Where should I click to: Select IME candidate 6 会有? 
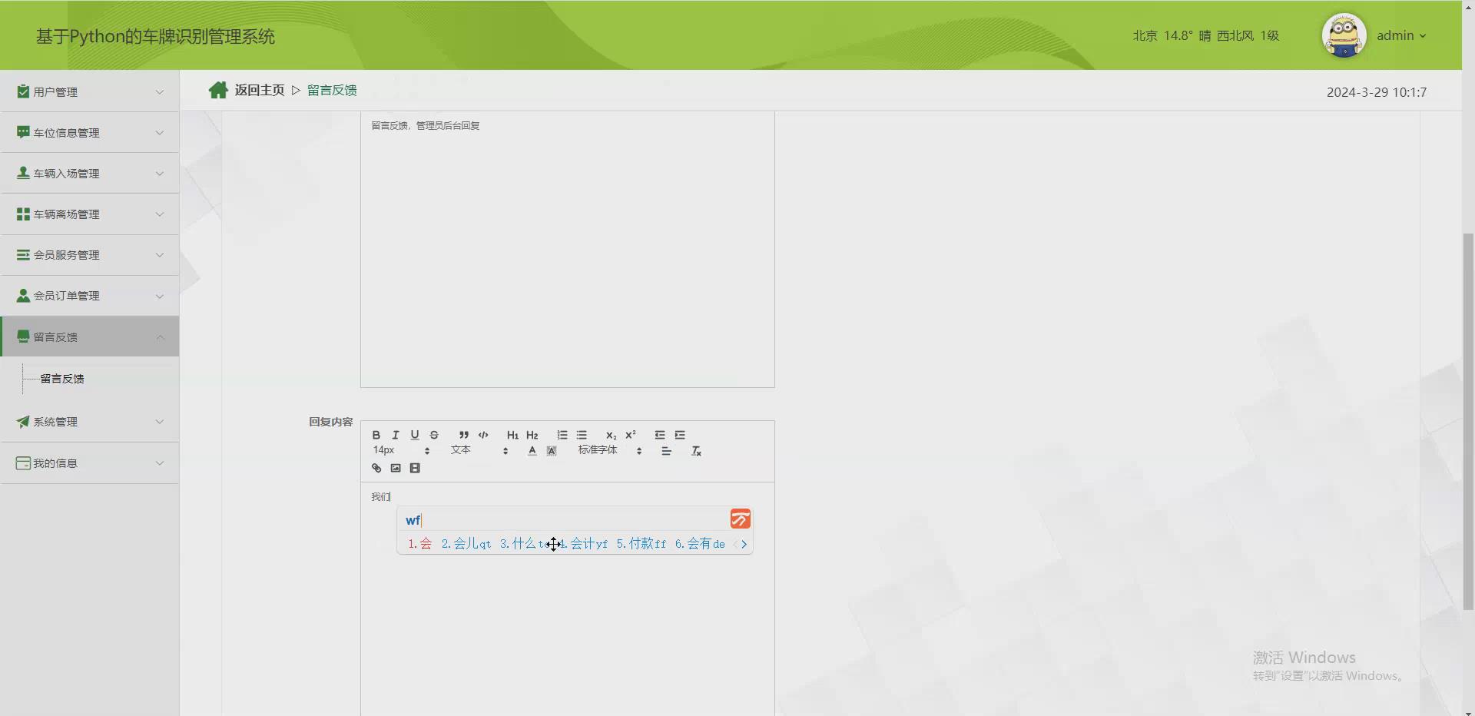(700, 543)
